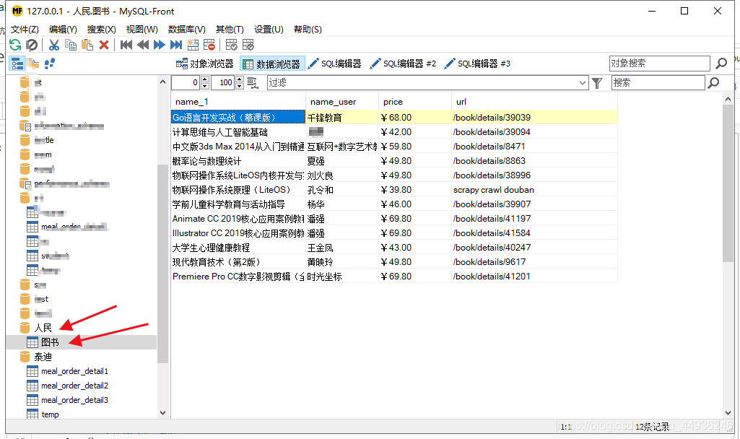Click the footprints SQL history icon

(50, 64)
